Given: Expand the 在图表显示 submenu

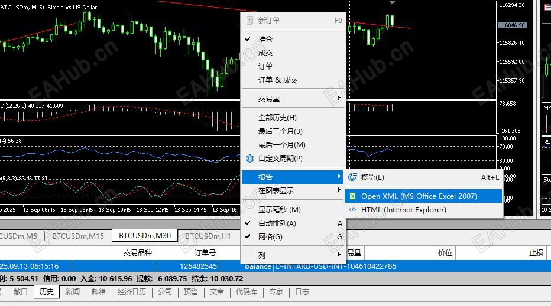Looking at the screenshot, I should click(294, 190).
